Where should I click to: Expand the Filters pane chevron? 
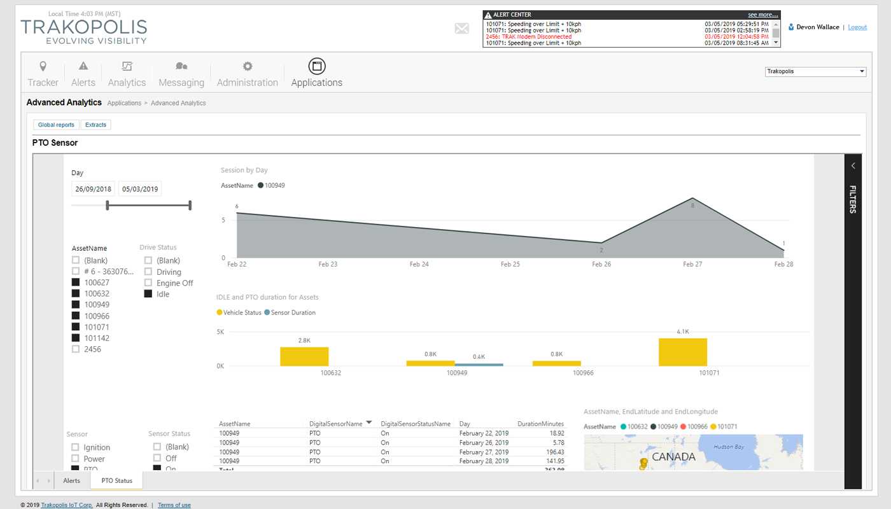pyautogui.click(x=853, y=166)
